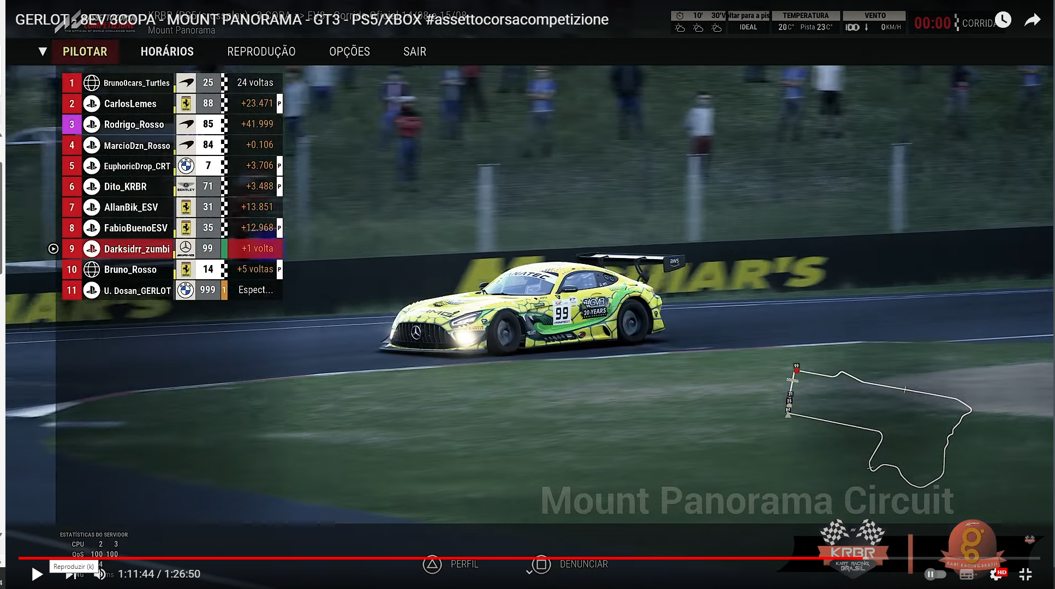Image resolution: width=1055 pixels, height=589 pixels.
Task: Click the KRBR Kart Racing Brasil logo
Action: point(853,548)
